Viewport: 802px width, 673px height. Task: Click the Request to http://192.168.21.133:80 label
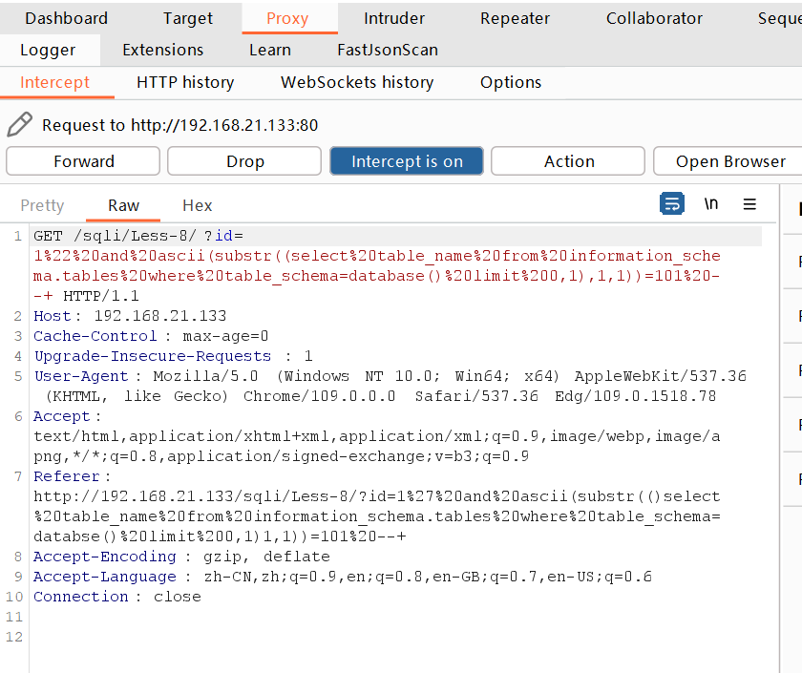pos(180,125)
